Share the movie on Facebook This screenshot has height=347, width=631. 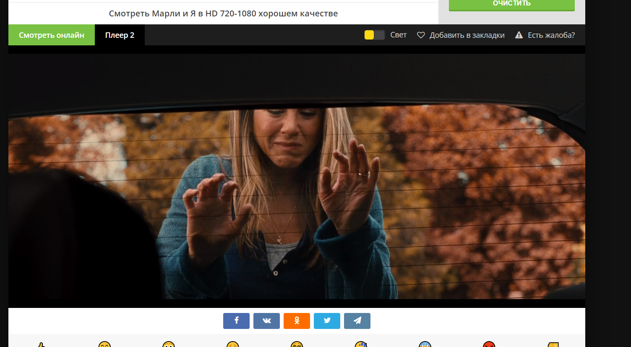pyautogui.click(x=236, y=321)
